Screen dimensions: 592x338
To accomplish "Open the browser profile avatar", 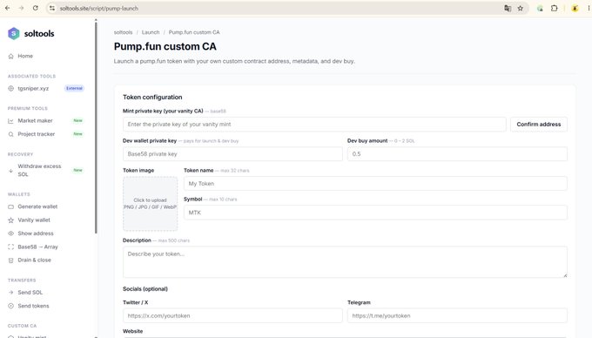I will coord(575,8).
